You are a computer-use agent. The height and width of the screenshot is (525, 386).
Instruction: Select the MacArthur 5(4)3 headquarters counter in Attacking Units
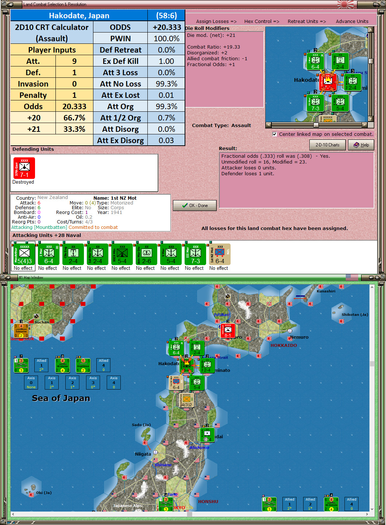[x=24, y=254]
